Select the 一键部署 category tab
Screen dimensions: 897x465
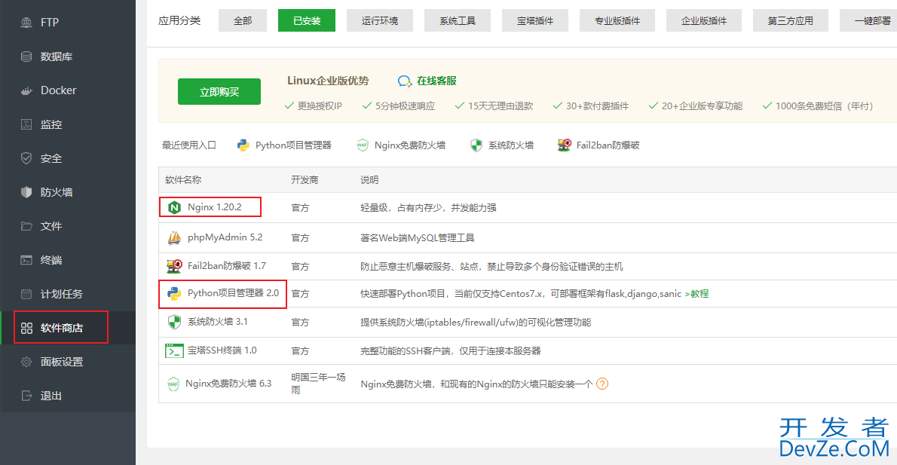tap(870, 20)
